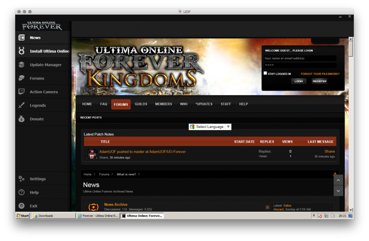This screenshot has height=241, width=369.
Task: Click the Help question mark icon
Action: pyautogui.click(x=21, y=192)
